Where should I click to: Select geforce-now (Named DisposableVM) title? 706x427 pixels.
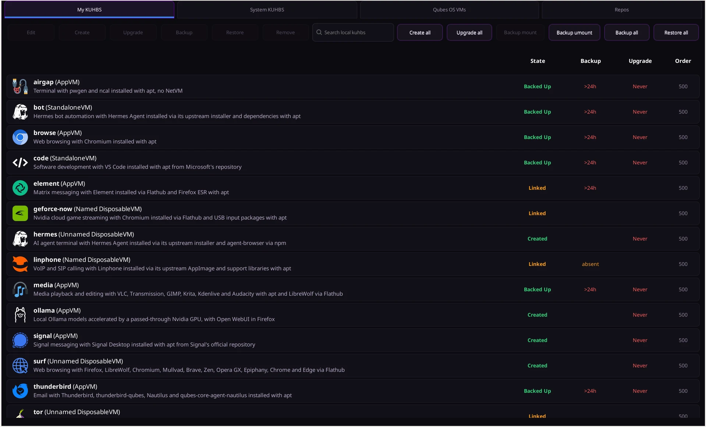(x=88, y=209)
